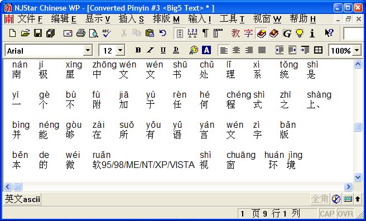The image size is (366, 221).
Task: Open the 插入 S menu
Action: click(131, 18)
